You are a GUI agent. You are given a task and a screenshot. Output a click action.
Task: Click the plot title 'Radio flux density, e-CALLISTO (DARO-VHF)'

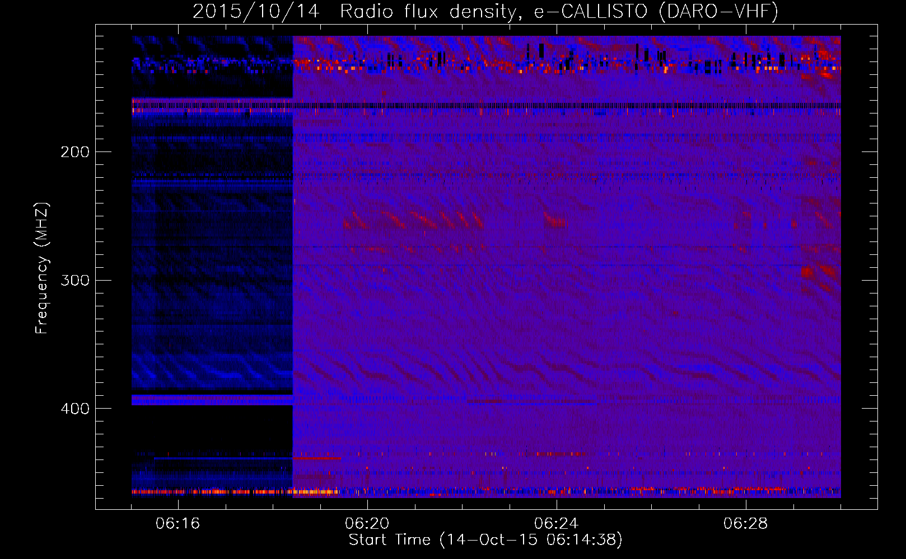click(x=559, y=11)
